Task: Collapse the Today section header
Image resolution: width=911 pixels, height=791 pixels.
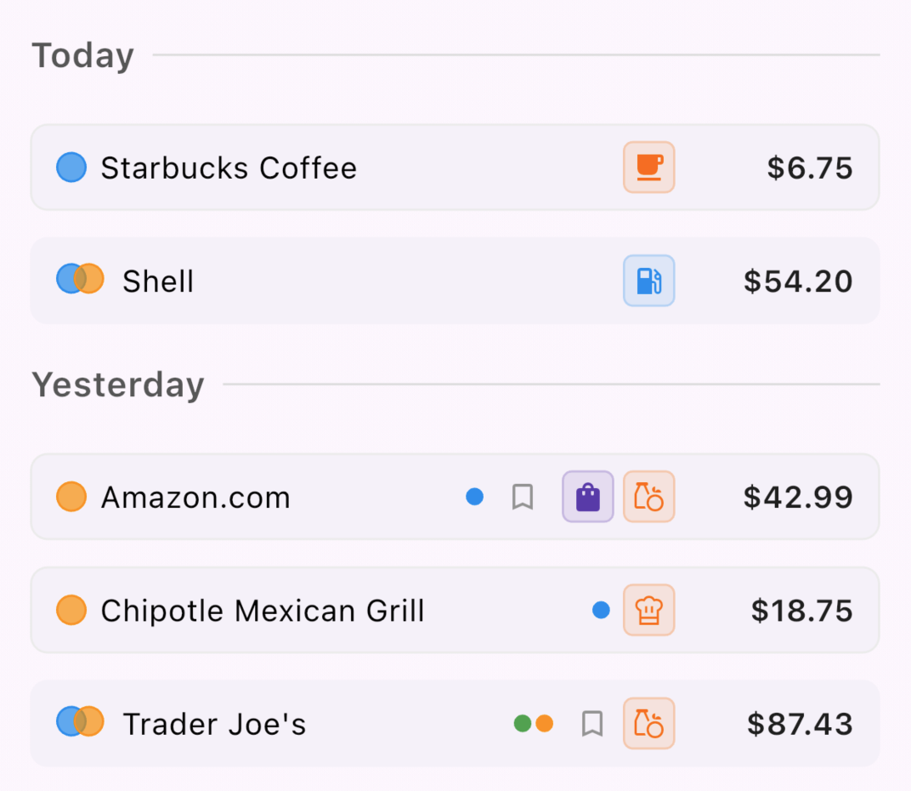Action: click(82, 54)
